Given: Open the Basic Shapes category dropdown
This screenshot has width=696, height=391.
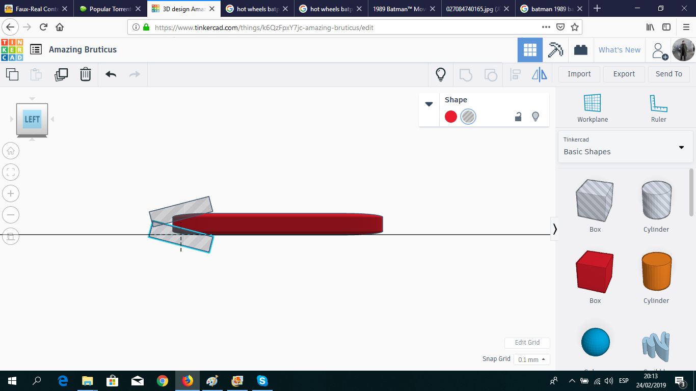Looking at the screenshot, I should point(625,146).
